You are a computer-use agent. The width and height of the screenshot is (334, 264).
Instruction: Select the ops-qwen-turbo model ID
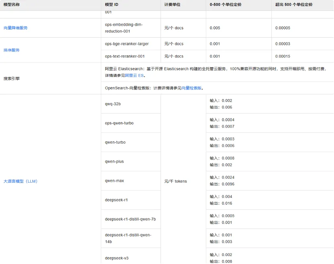tap(119, 123)
